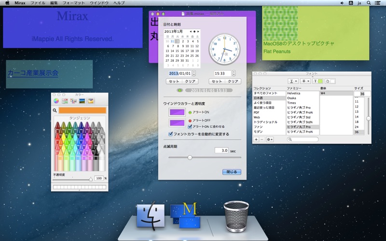Image resolution: width=386 pixels, height=241 pixels.
Task: Click the アラートON window color swatch
Action: 177,112
